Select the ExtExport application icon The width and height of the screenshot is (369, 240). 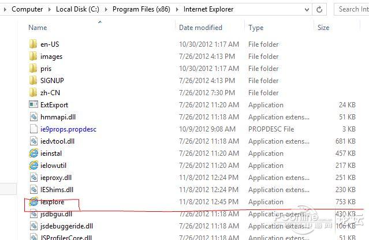33,105
